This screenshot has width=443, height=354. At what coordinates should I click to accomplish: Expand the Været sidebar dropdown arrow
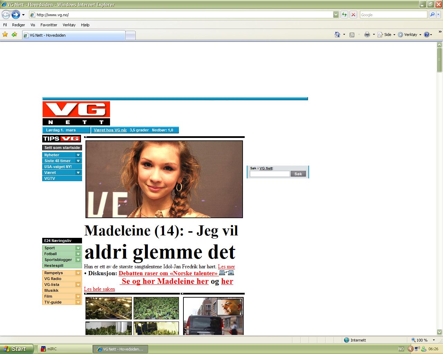[78, 173]
